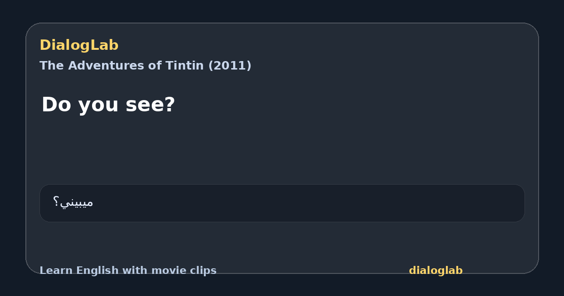Click the Arabic question mark symbol
The image size is (564, 296).
click(x=56, y=202)
